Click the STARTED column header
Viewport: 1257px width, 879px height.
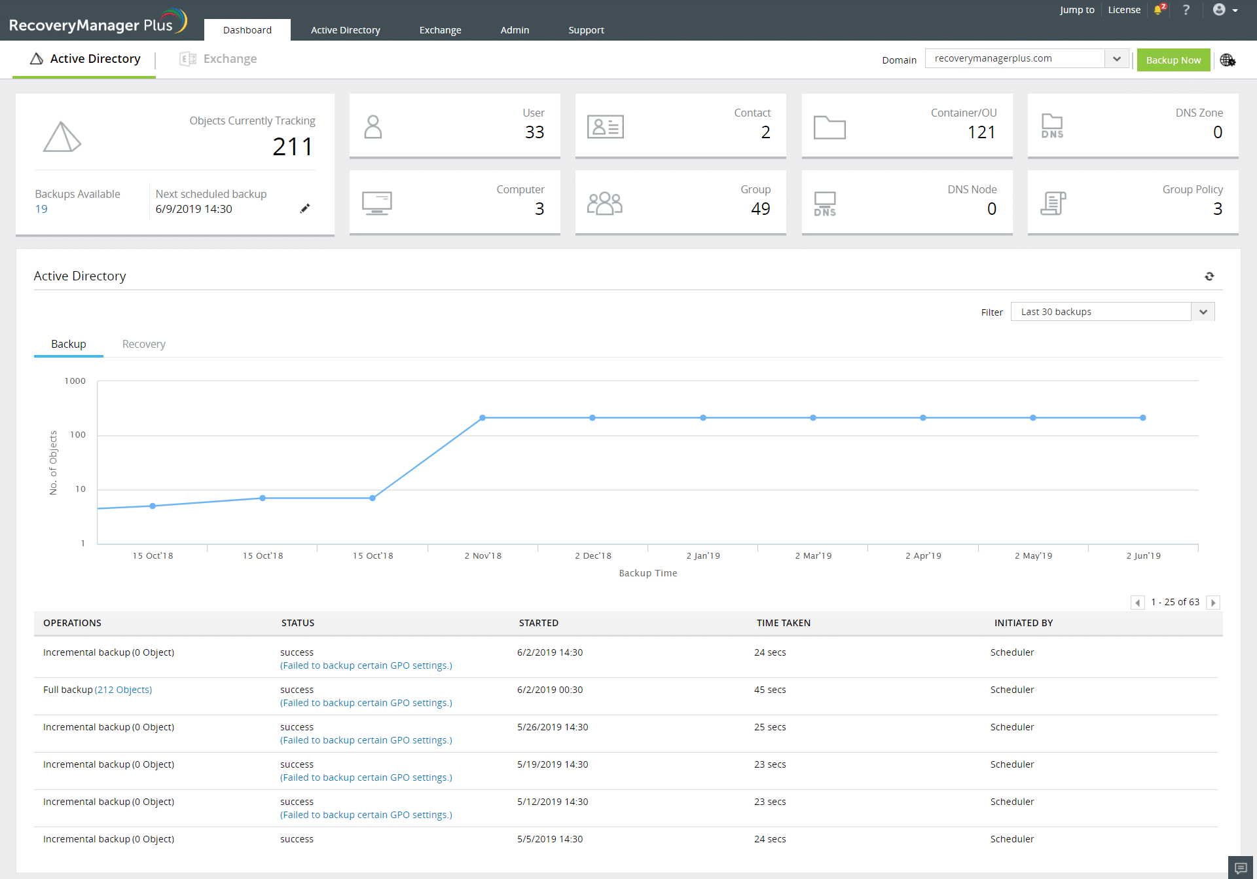click(539, 623)
